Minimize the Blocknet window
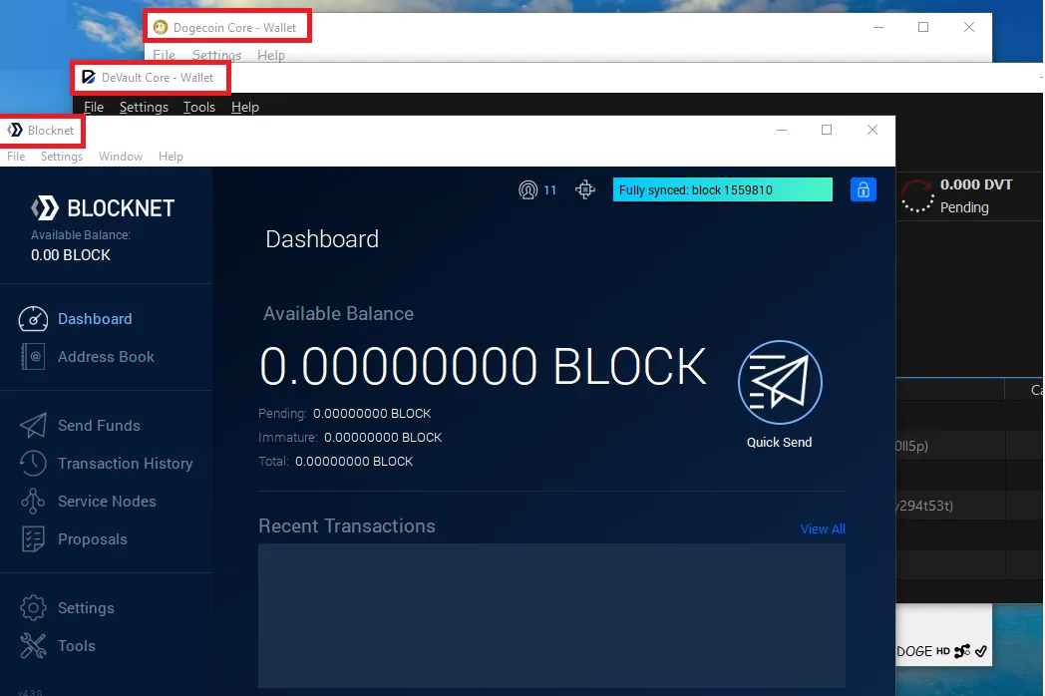 click(782, 130)
